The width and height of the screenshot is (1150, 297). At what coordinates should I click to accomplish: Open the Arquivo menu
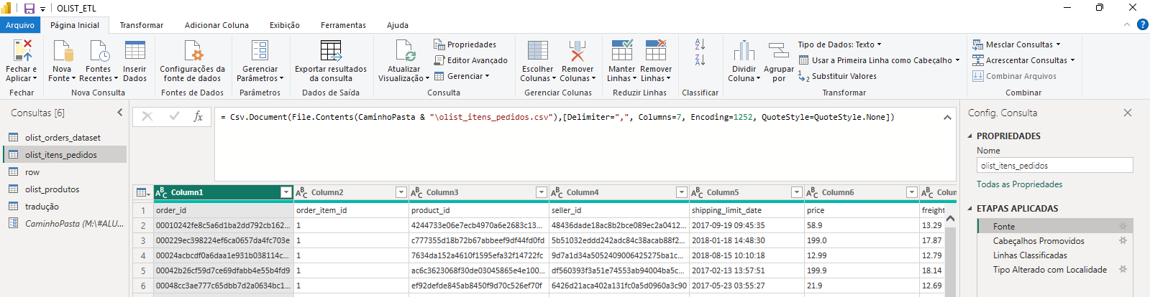tap(20, 25)
